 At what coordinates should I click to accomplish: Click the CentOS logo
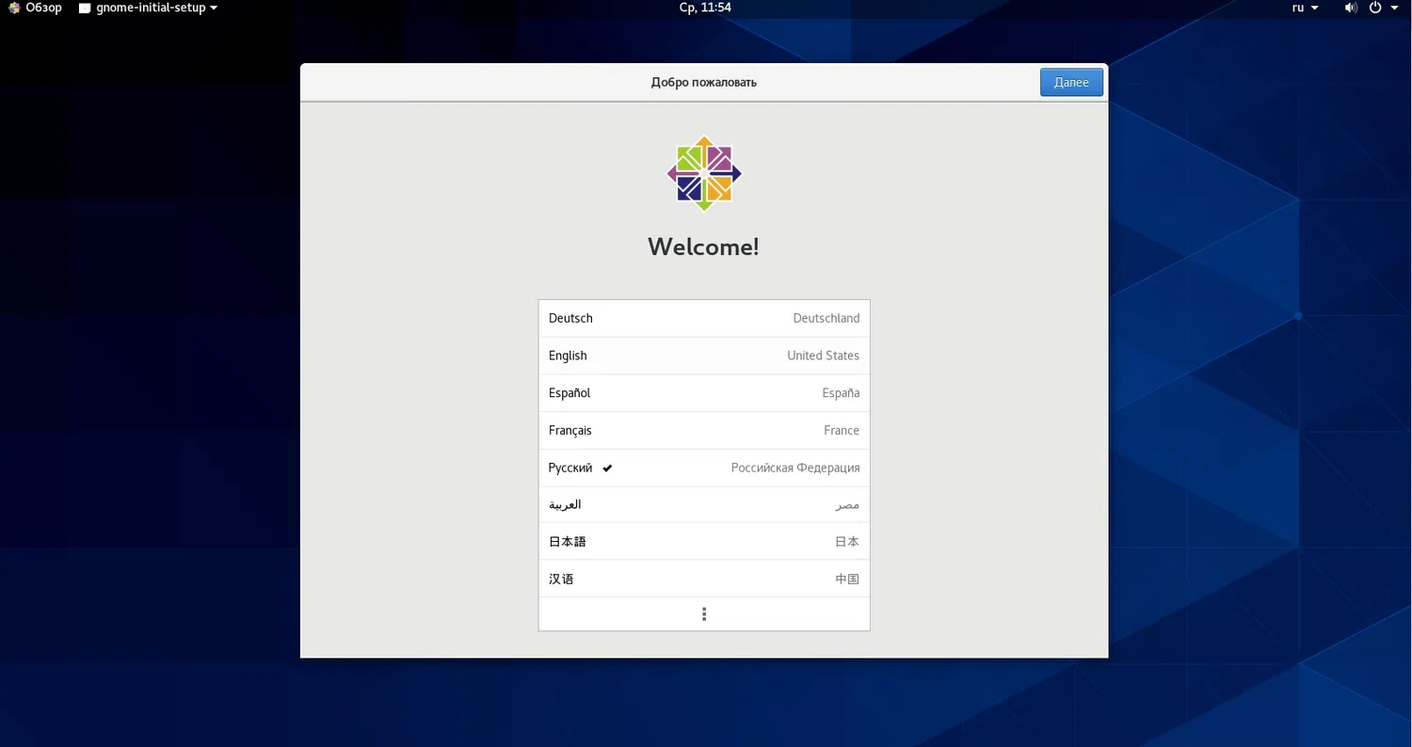[x=704, y=173]
